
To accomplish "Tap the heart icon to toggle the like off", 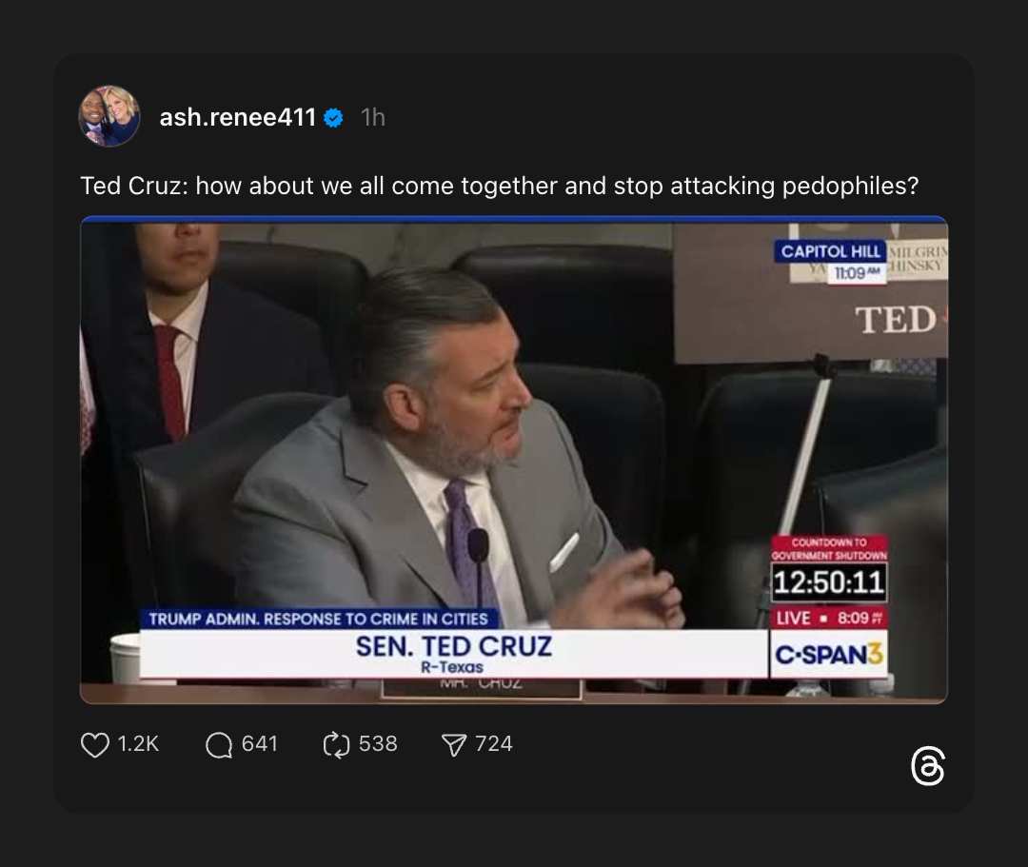I will click(x=94, y=744).
